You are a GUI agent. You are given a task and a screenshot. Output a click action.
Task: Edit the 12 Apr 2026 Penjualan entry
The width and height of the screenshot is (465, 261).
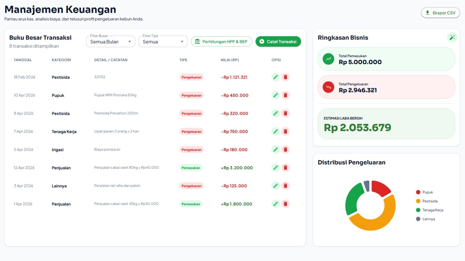[276, 168]
